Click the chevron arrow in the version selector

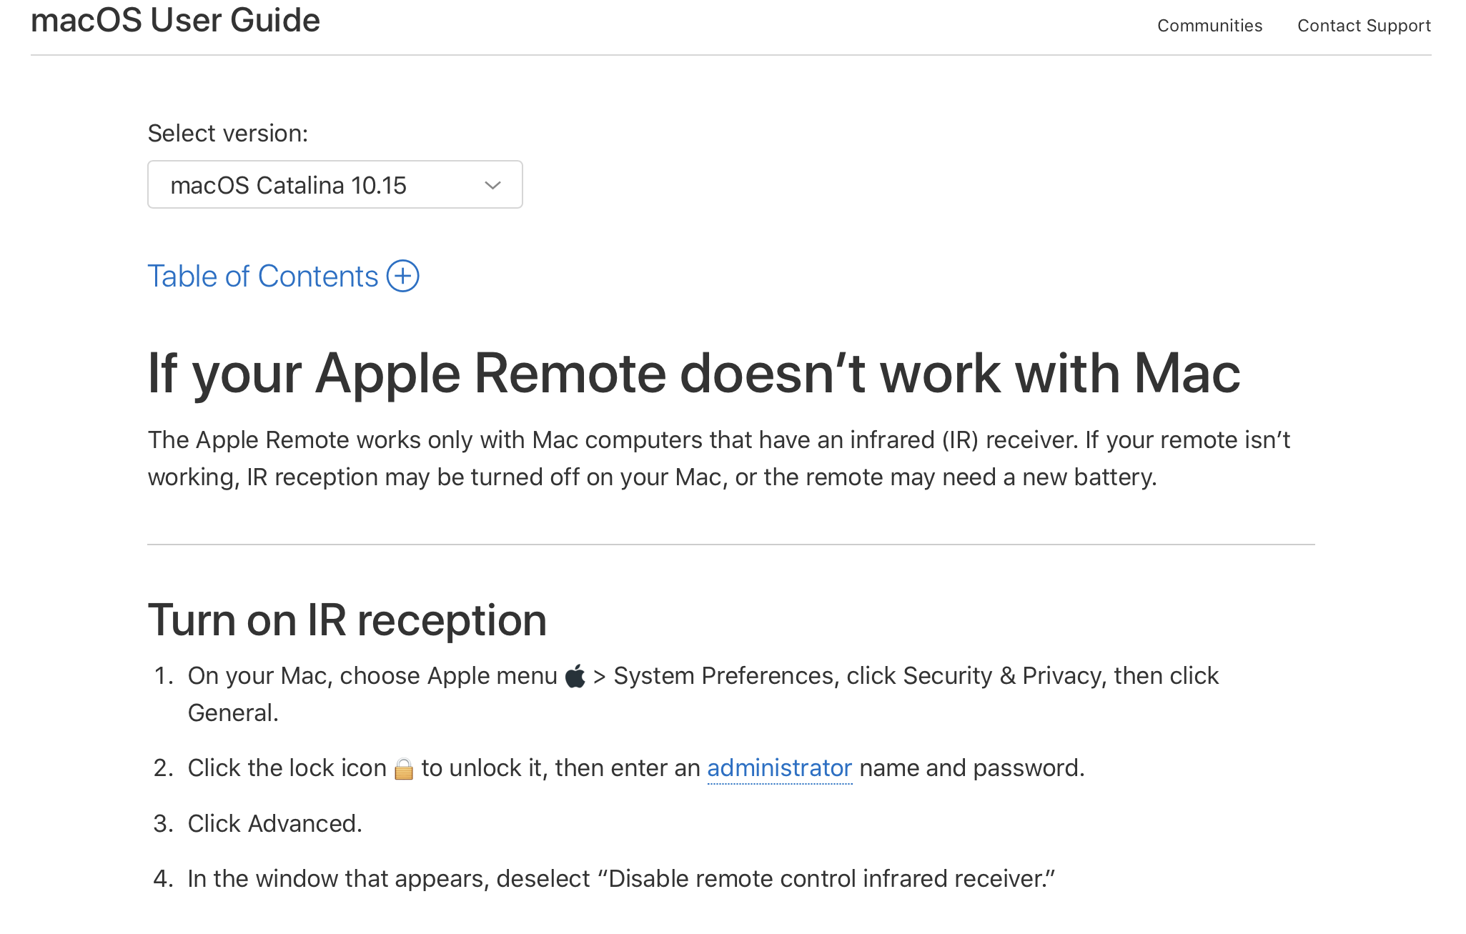(492, 185)
